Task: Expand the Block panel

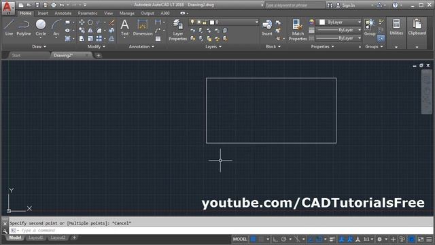Action: 273,47
